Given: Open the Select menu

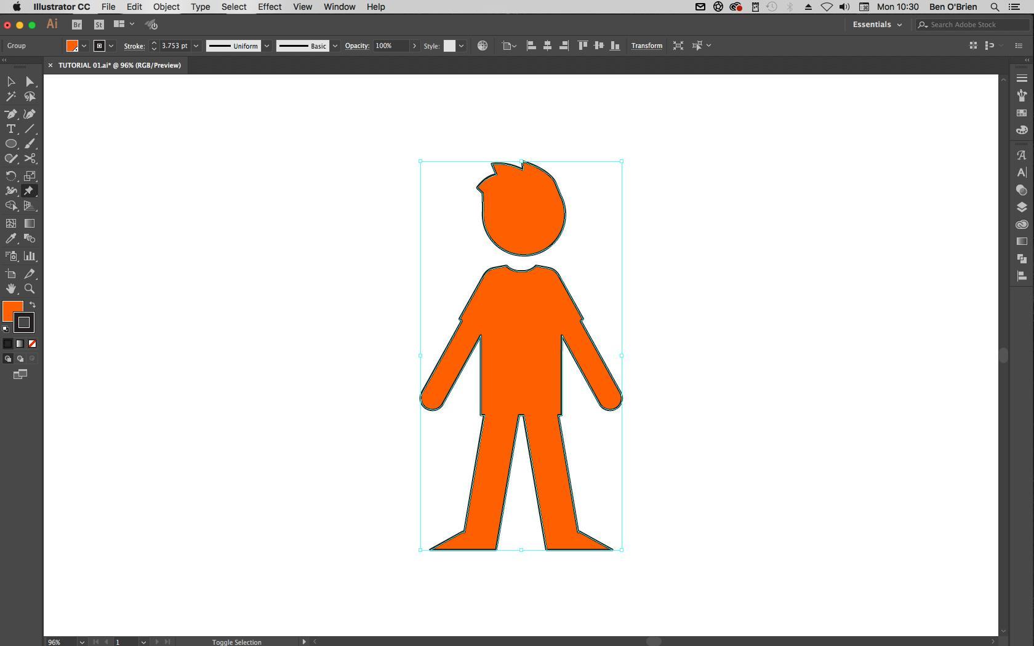Looking at the screenshot, I should tap(234, 7).
